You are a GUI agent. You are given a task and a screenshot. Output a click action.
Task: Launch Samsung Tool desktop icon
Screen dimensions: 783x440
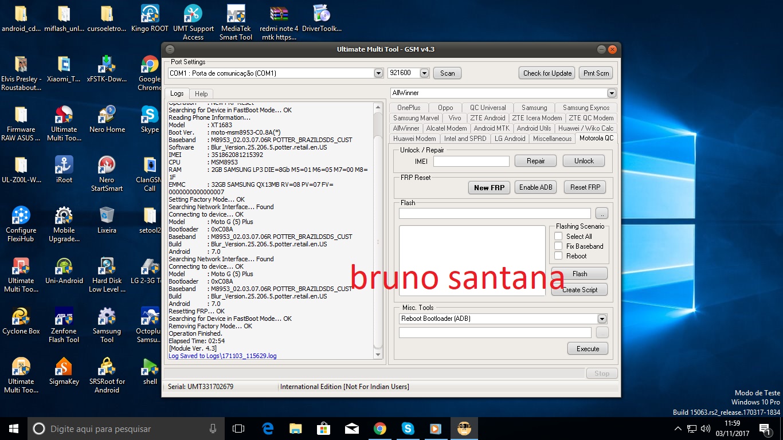point(107,325)
